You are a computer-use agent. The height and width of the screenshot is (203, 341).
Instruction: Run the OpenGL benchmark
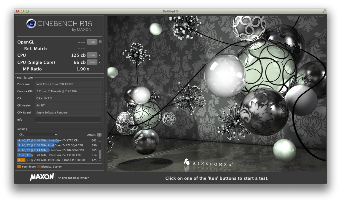(x=92, y=42)
